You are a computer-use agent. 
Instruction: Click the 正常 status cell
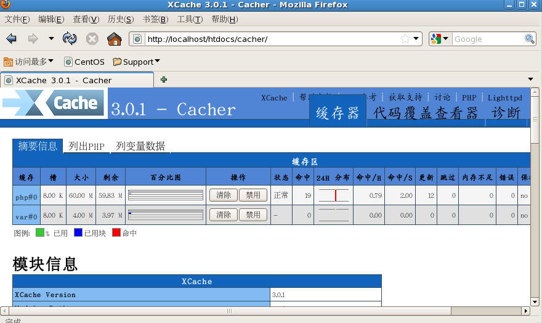click(x=281, y=195)
